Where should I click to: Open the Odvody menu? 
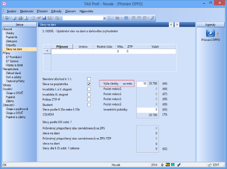tap(56, 11)
